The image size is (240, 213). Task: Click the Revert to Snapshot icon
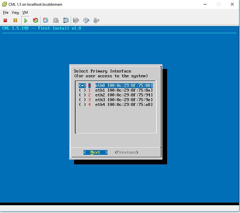(x=56, y=20)
